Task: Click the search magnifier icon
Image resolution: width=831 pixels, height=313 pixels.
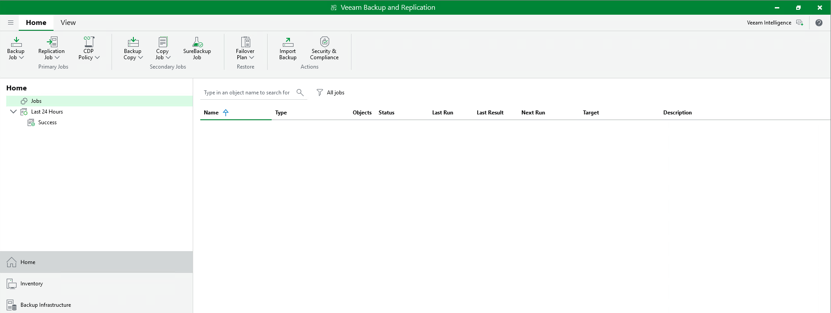Action: pyautogui.click(x=300, y=93)
